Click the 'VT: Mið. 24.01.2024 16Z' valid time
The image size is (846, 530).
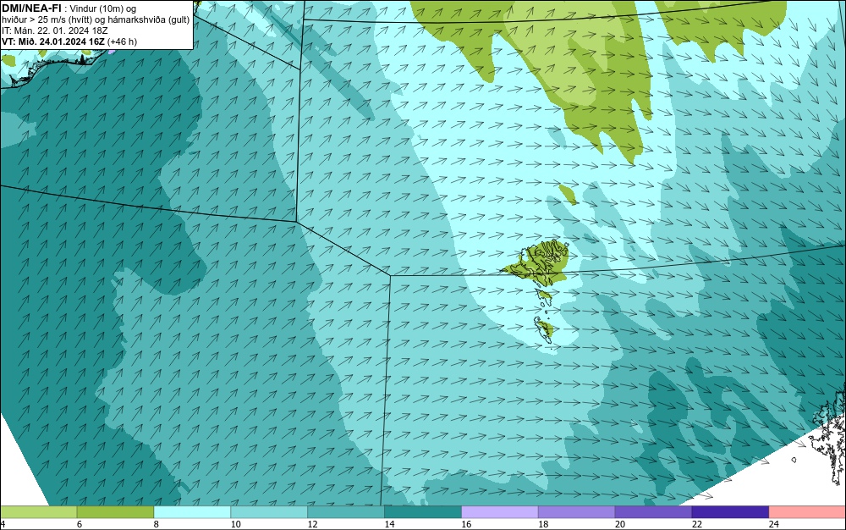53,41
